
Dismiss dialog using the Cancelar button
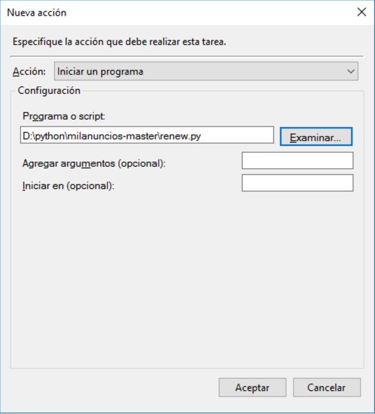[326, 388]
